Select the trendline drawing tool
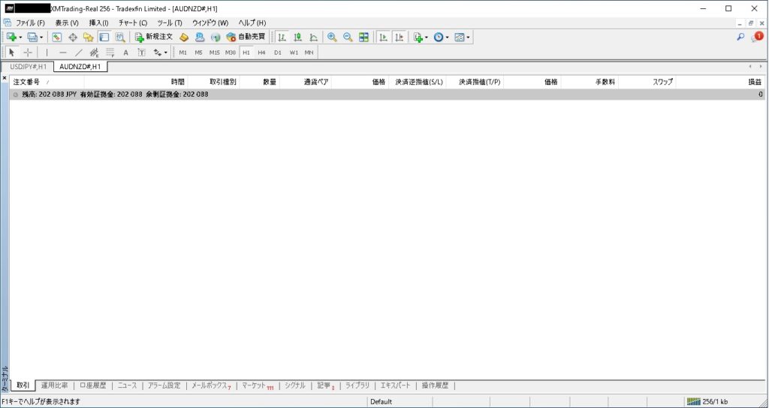 click(x=79, y=52)
